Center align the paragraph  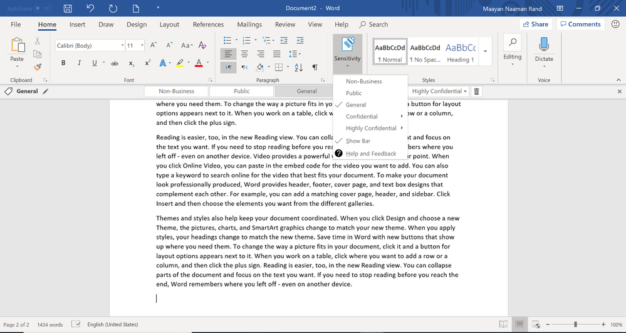(x=245, y=53)
